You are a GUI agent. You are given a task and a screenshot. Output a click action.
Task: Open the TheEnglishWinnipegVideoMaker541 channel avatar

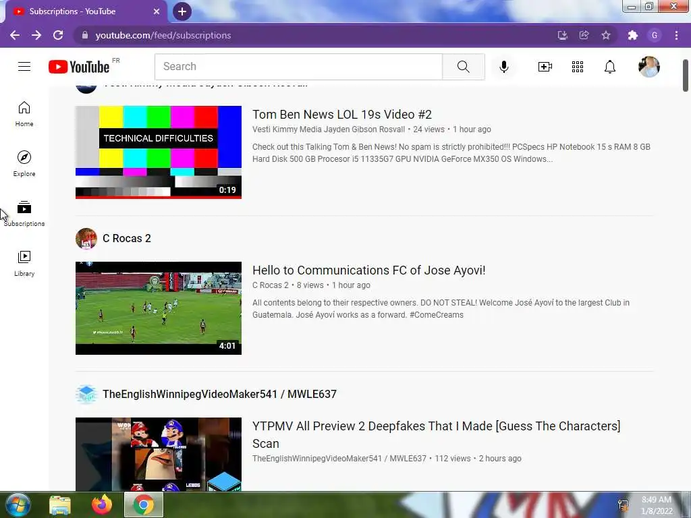(86, 394)
